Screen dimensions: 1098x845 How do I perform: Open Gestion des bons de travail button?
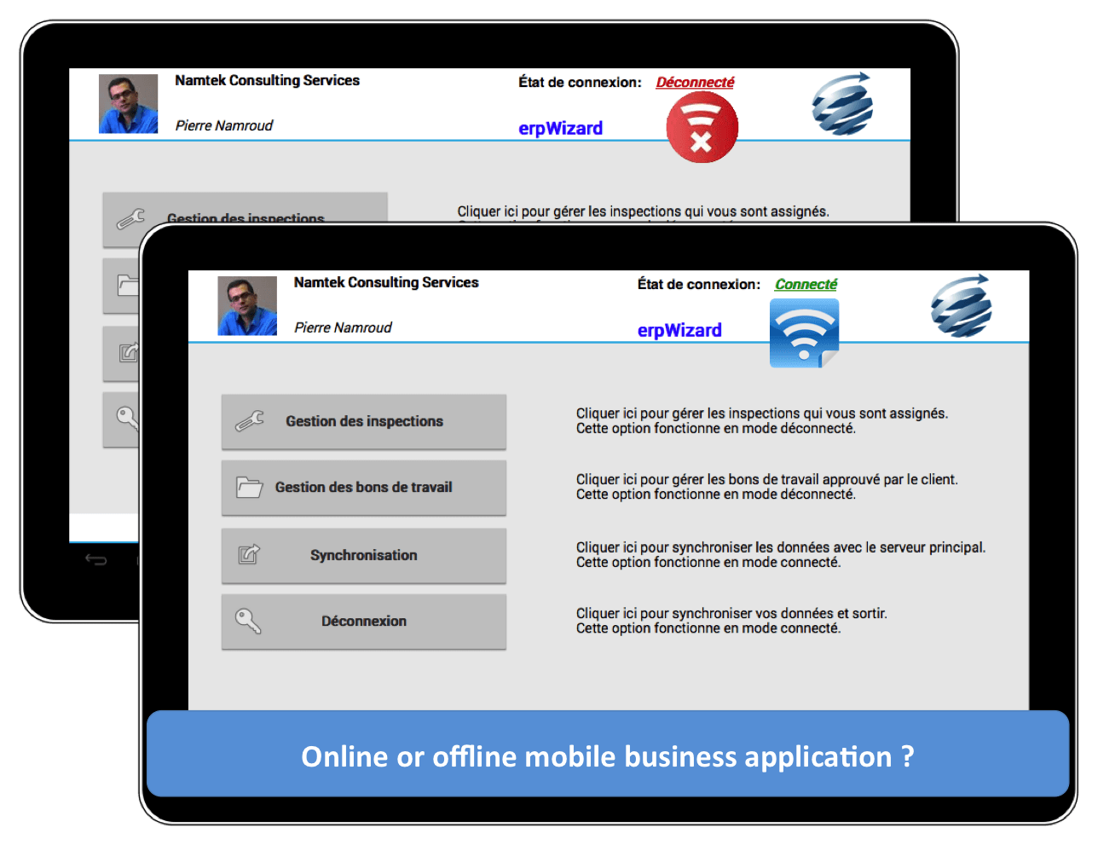coord(364,488)
